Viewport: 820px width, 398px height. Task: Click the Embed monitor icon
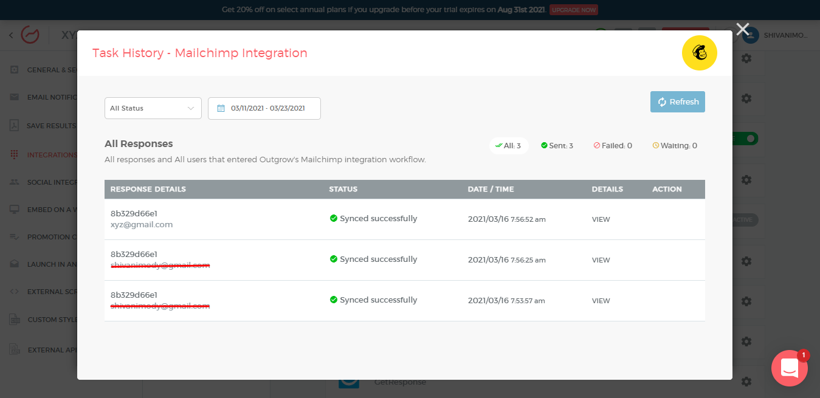(15, 210)
